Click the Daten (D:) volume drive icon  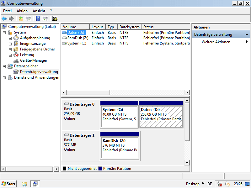[64, 33]
